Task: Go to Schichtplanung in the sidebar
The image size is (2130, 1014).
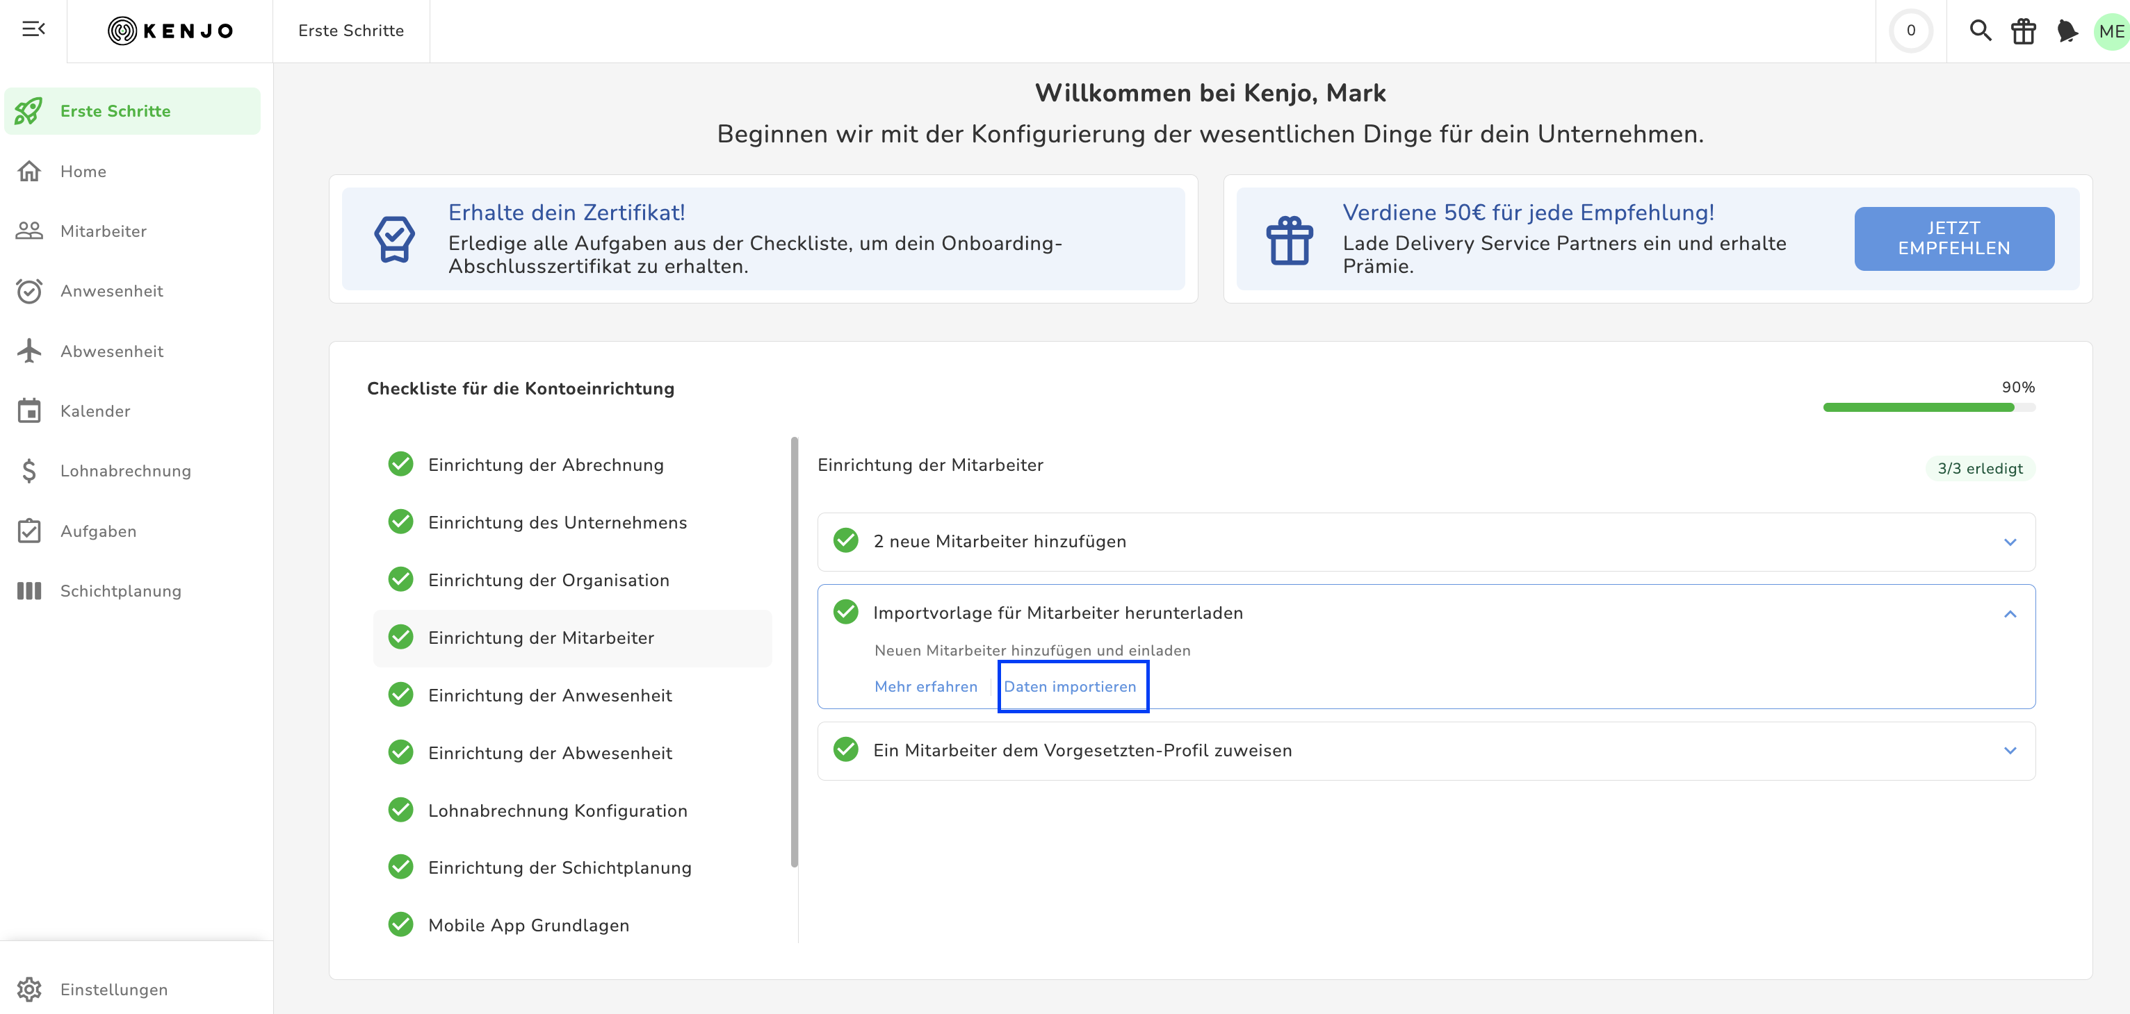Action: [120, 591]
